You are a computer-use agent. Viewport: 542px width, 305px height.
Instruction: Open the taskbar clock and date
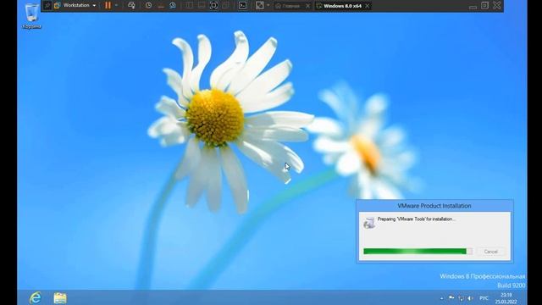click(x=506, y=298)
